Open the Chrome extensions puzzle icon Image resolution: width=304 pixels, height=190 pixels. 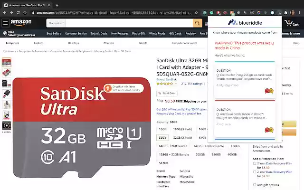click(286, 13)
